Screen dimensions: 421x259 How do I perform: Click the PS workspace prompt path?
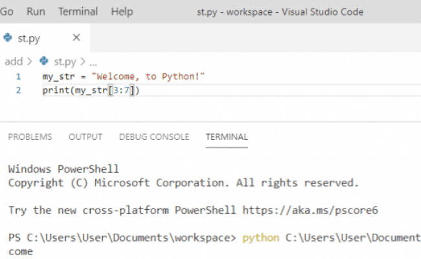122,238
